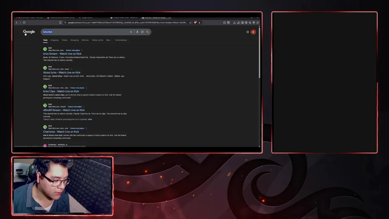Image resolution: width=389 pixels, height=219 pixels.
Task: Open the downloads arrow icon in the toolbar
Action: click(234, 23)
